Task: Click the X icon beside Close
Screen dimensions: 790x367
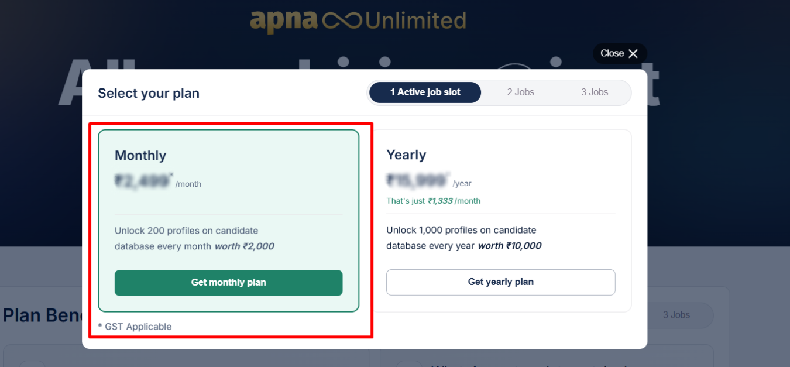Action: [633, 54]
